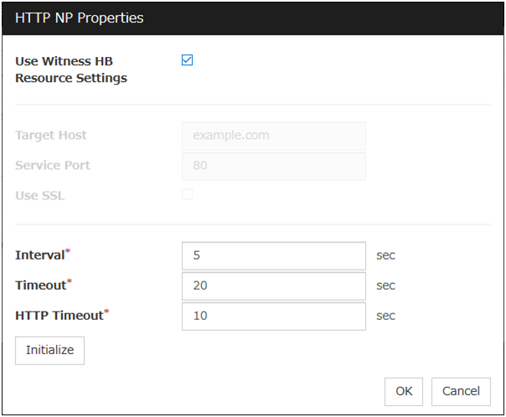The height and width of the screenshot is (417, 506).
Task: Uncheck the Use Witness HB Resource Settings checkbox
Action: point(188,60)
